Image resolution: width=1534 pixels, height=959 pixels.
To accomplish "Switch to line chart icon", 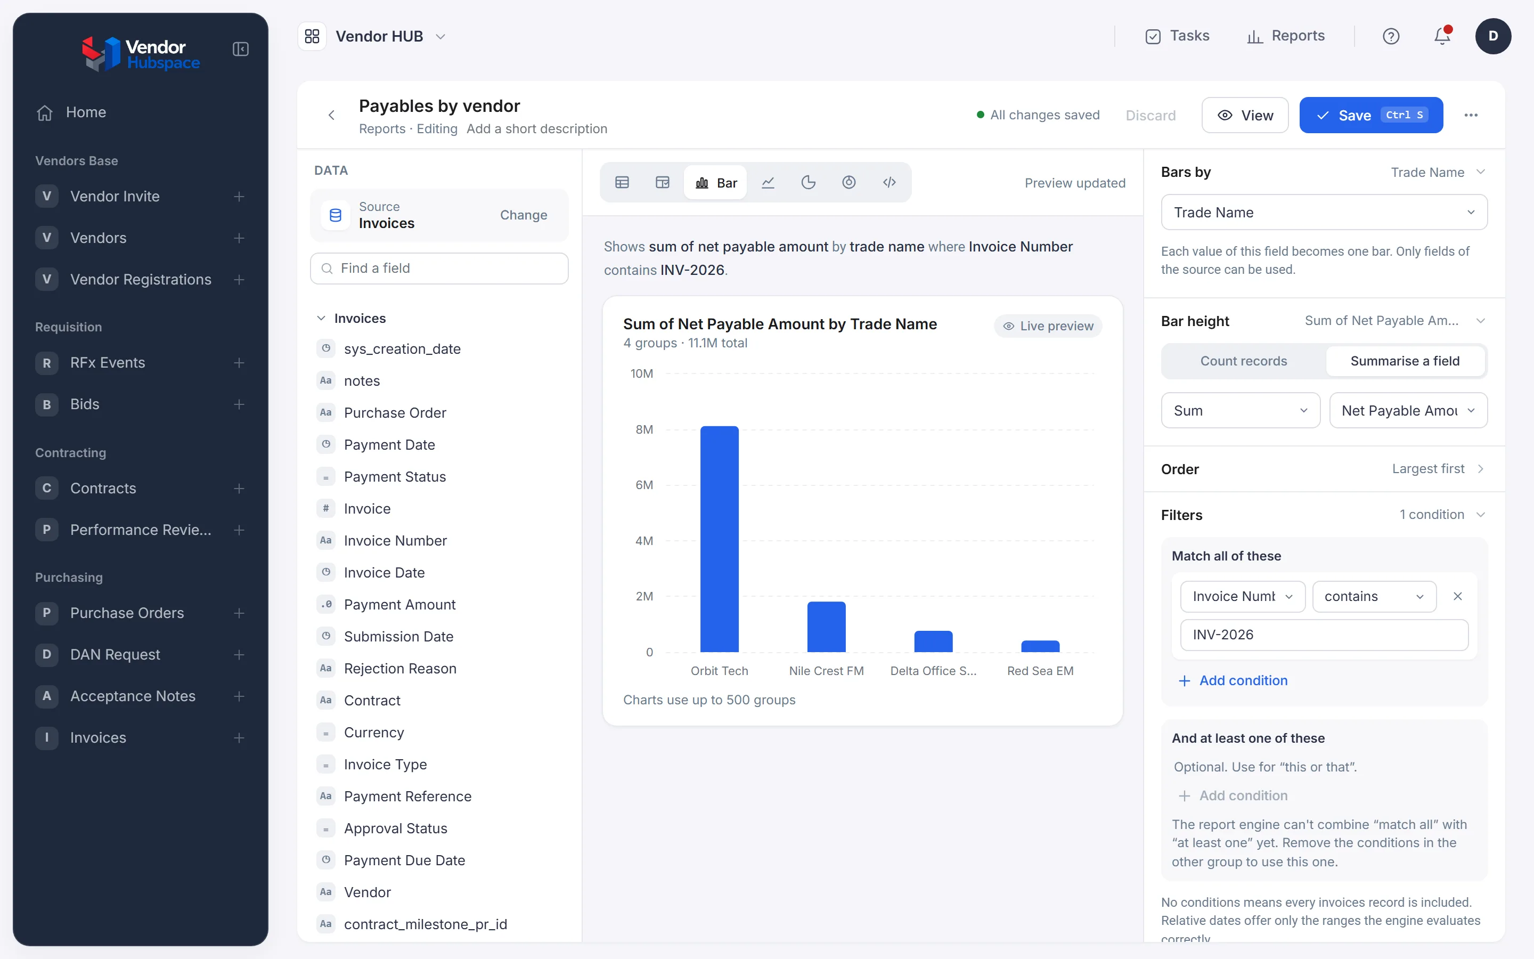I will (768, 183).
